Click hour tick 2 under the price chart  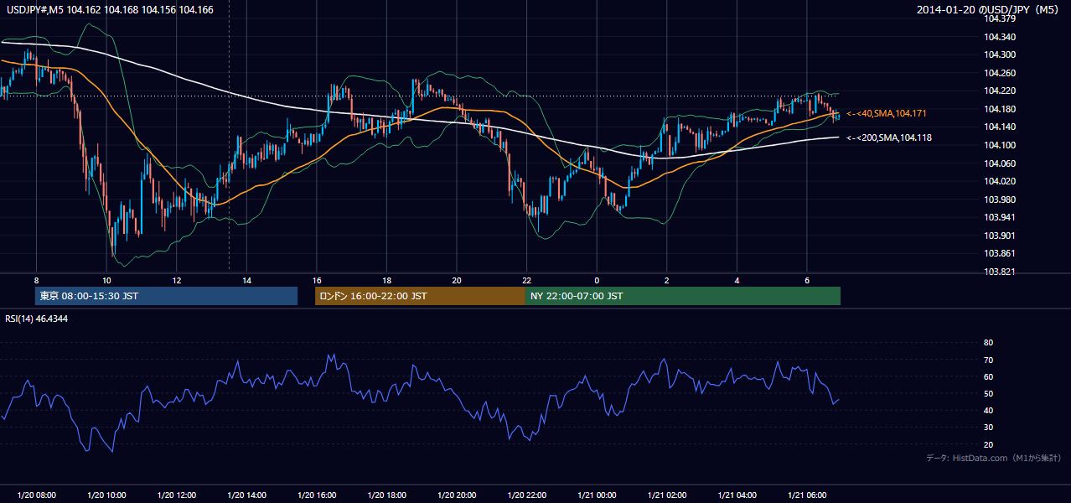pyautogui.click(x=667, y=279)
